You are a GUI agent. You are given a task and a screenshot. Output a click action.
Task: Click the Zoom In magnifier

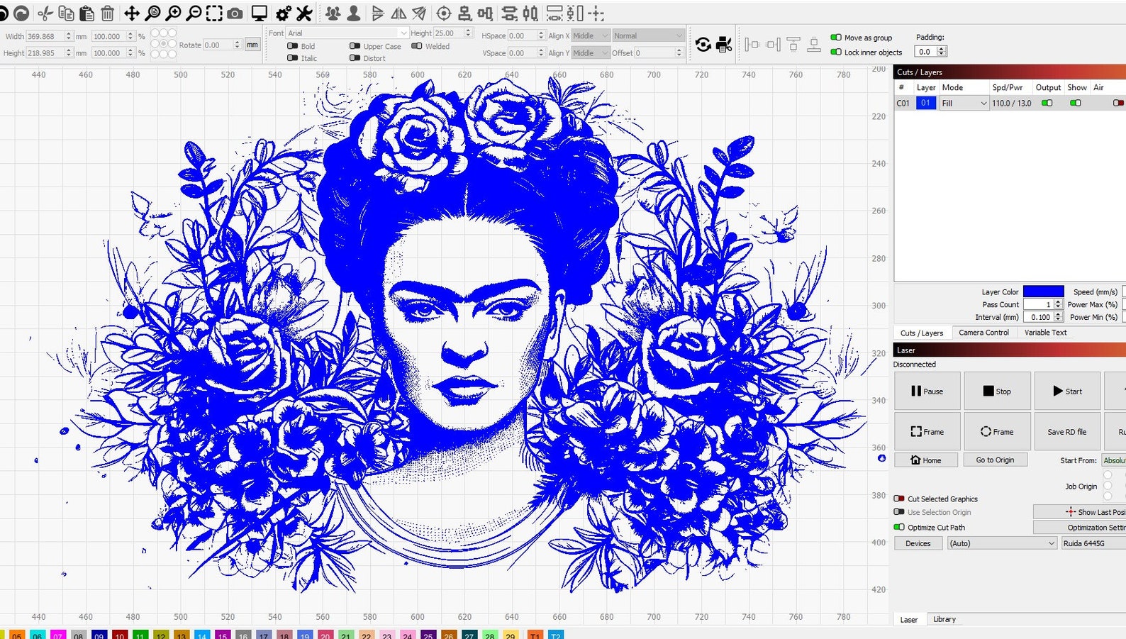tap(173, 13)
